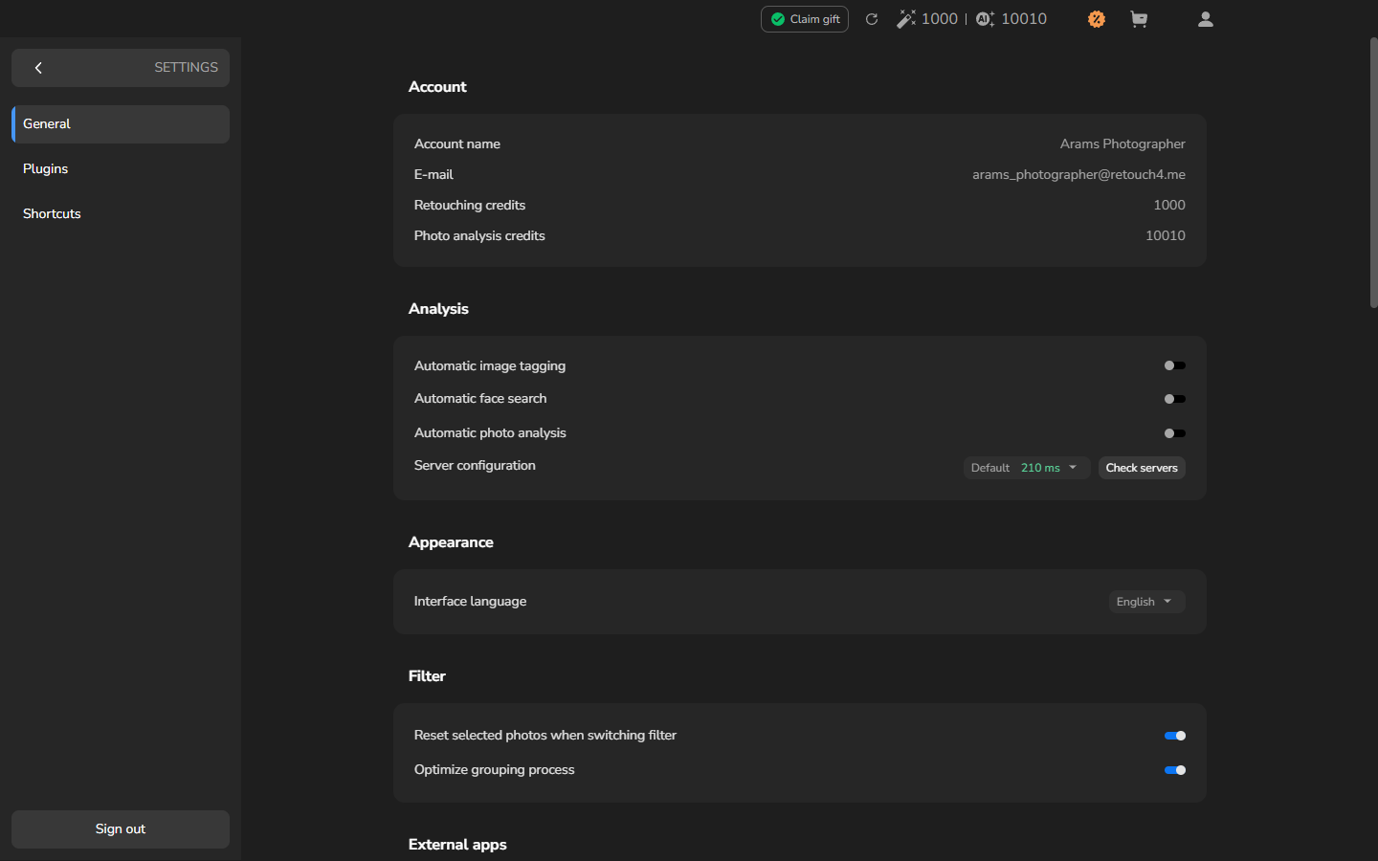Turn off Optimize grouping process toggle

(x=1175, y=770)
